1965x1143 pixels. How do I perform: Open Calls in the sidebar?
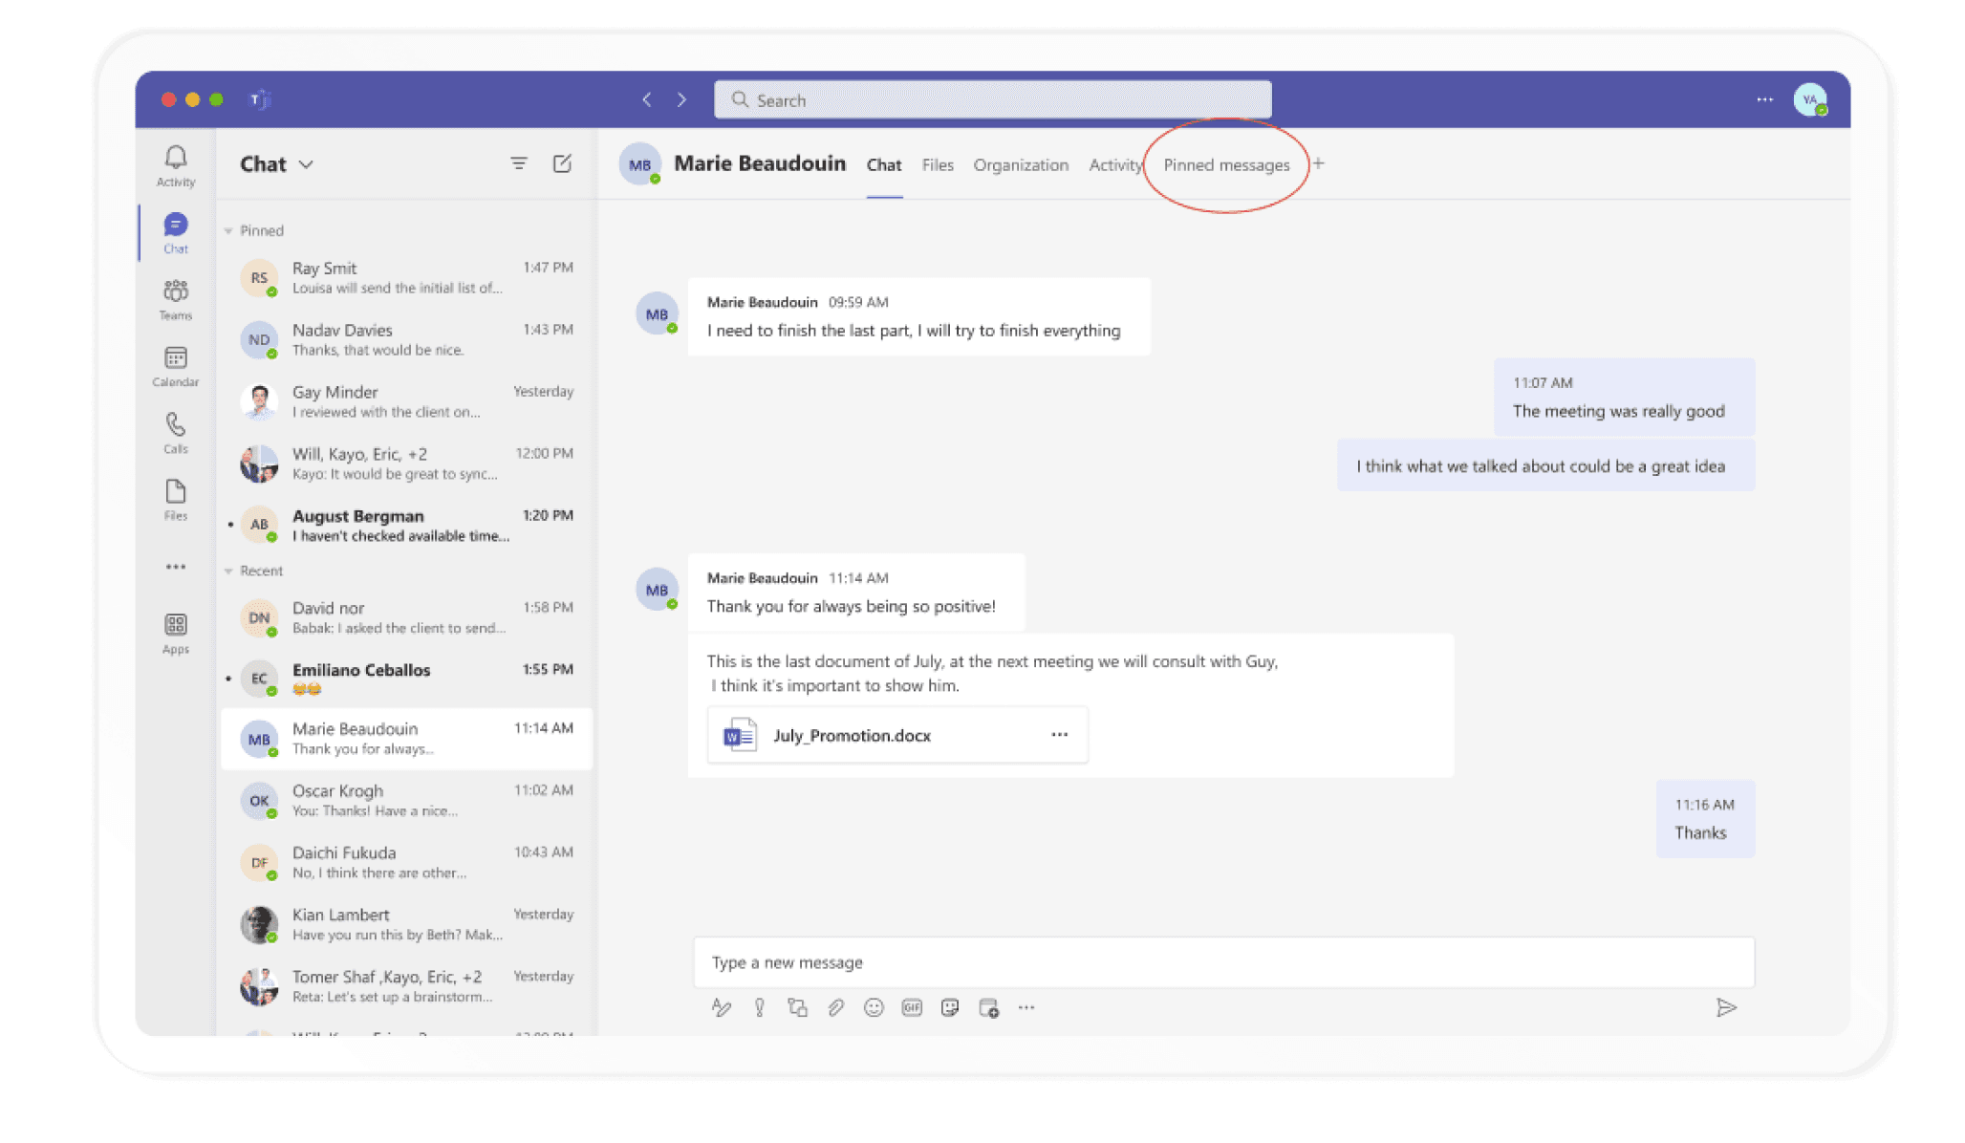176,433
